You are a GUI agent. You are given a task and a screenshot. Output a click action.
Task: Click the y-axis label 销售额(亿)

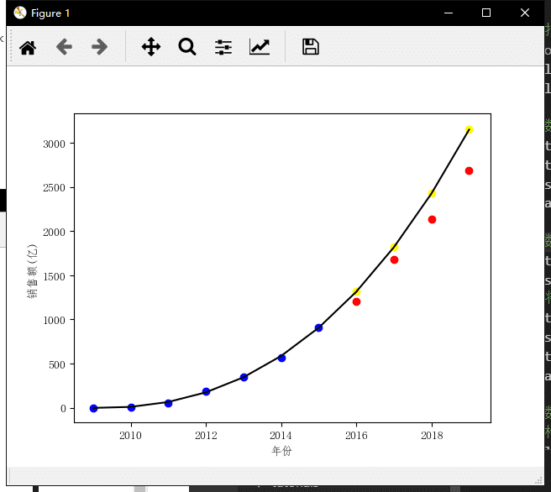click(32, 269)
